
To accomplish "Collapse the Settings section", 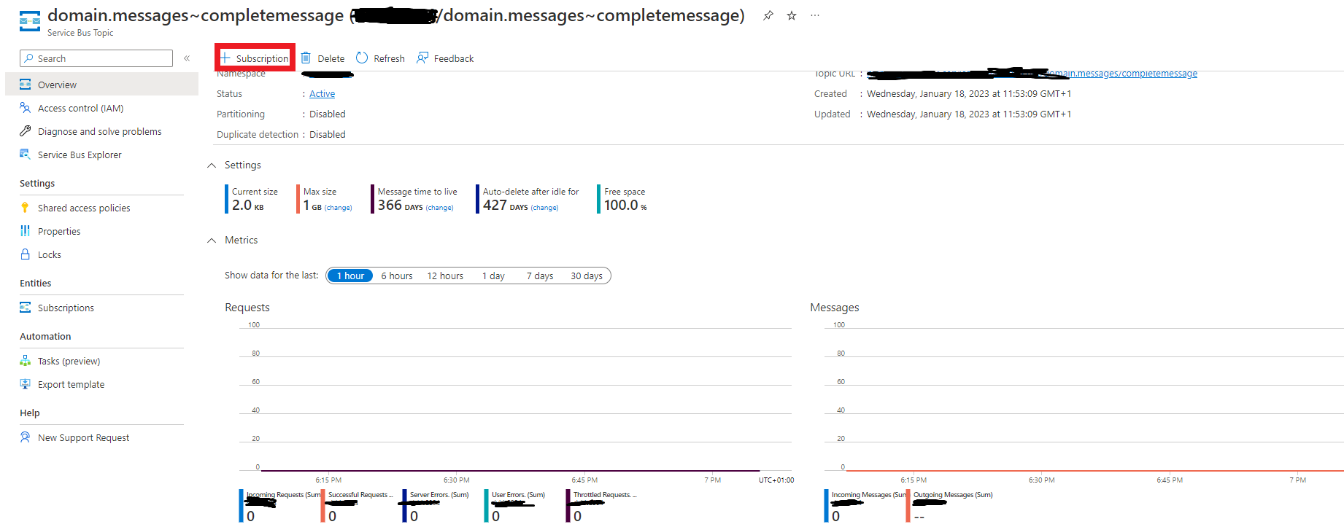I will tap(212, 165).
